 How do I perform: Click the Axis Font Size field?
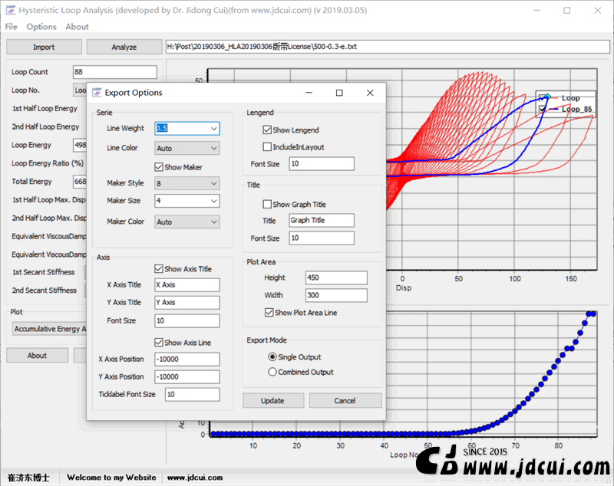click(x=187, y=320)
